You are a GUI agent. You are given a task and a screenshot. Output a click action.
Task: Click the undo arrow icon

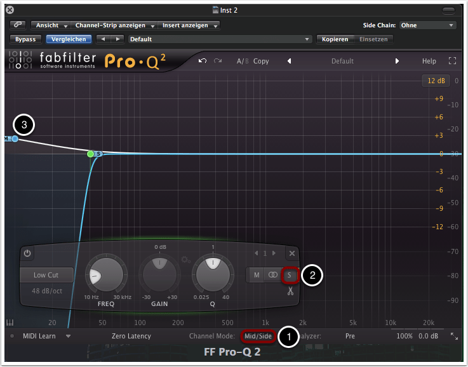(203, 61)
